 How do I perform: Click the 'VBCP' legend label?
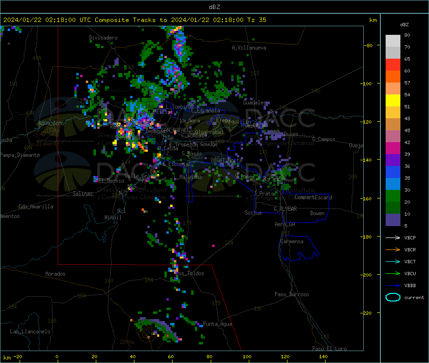(x=410, y=238)
